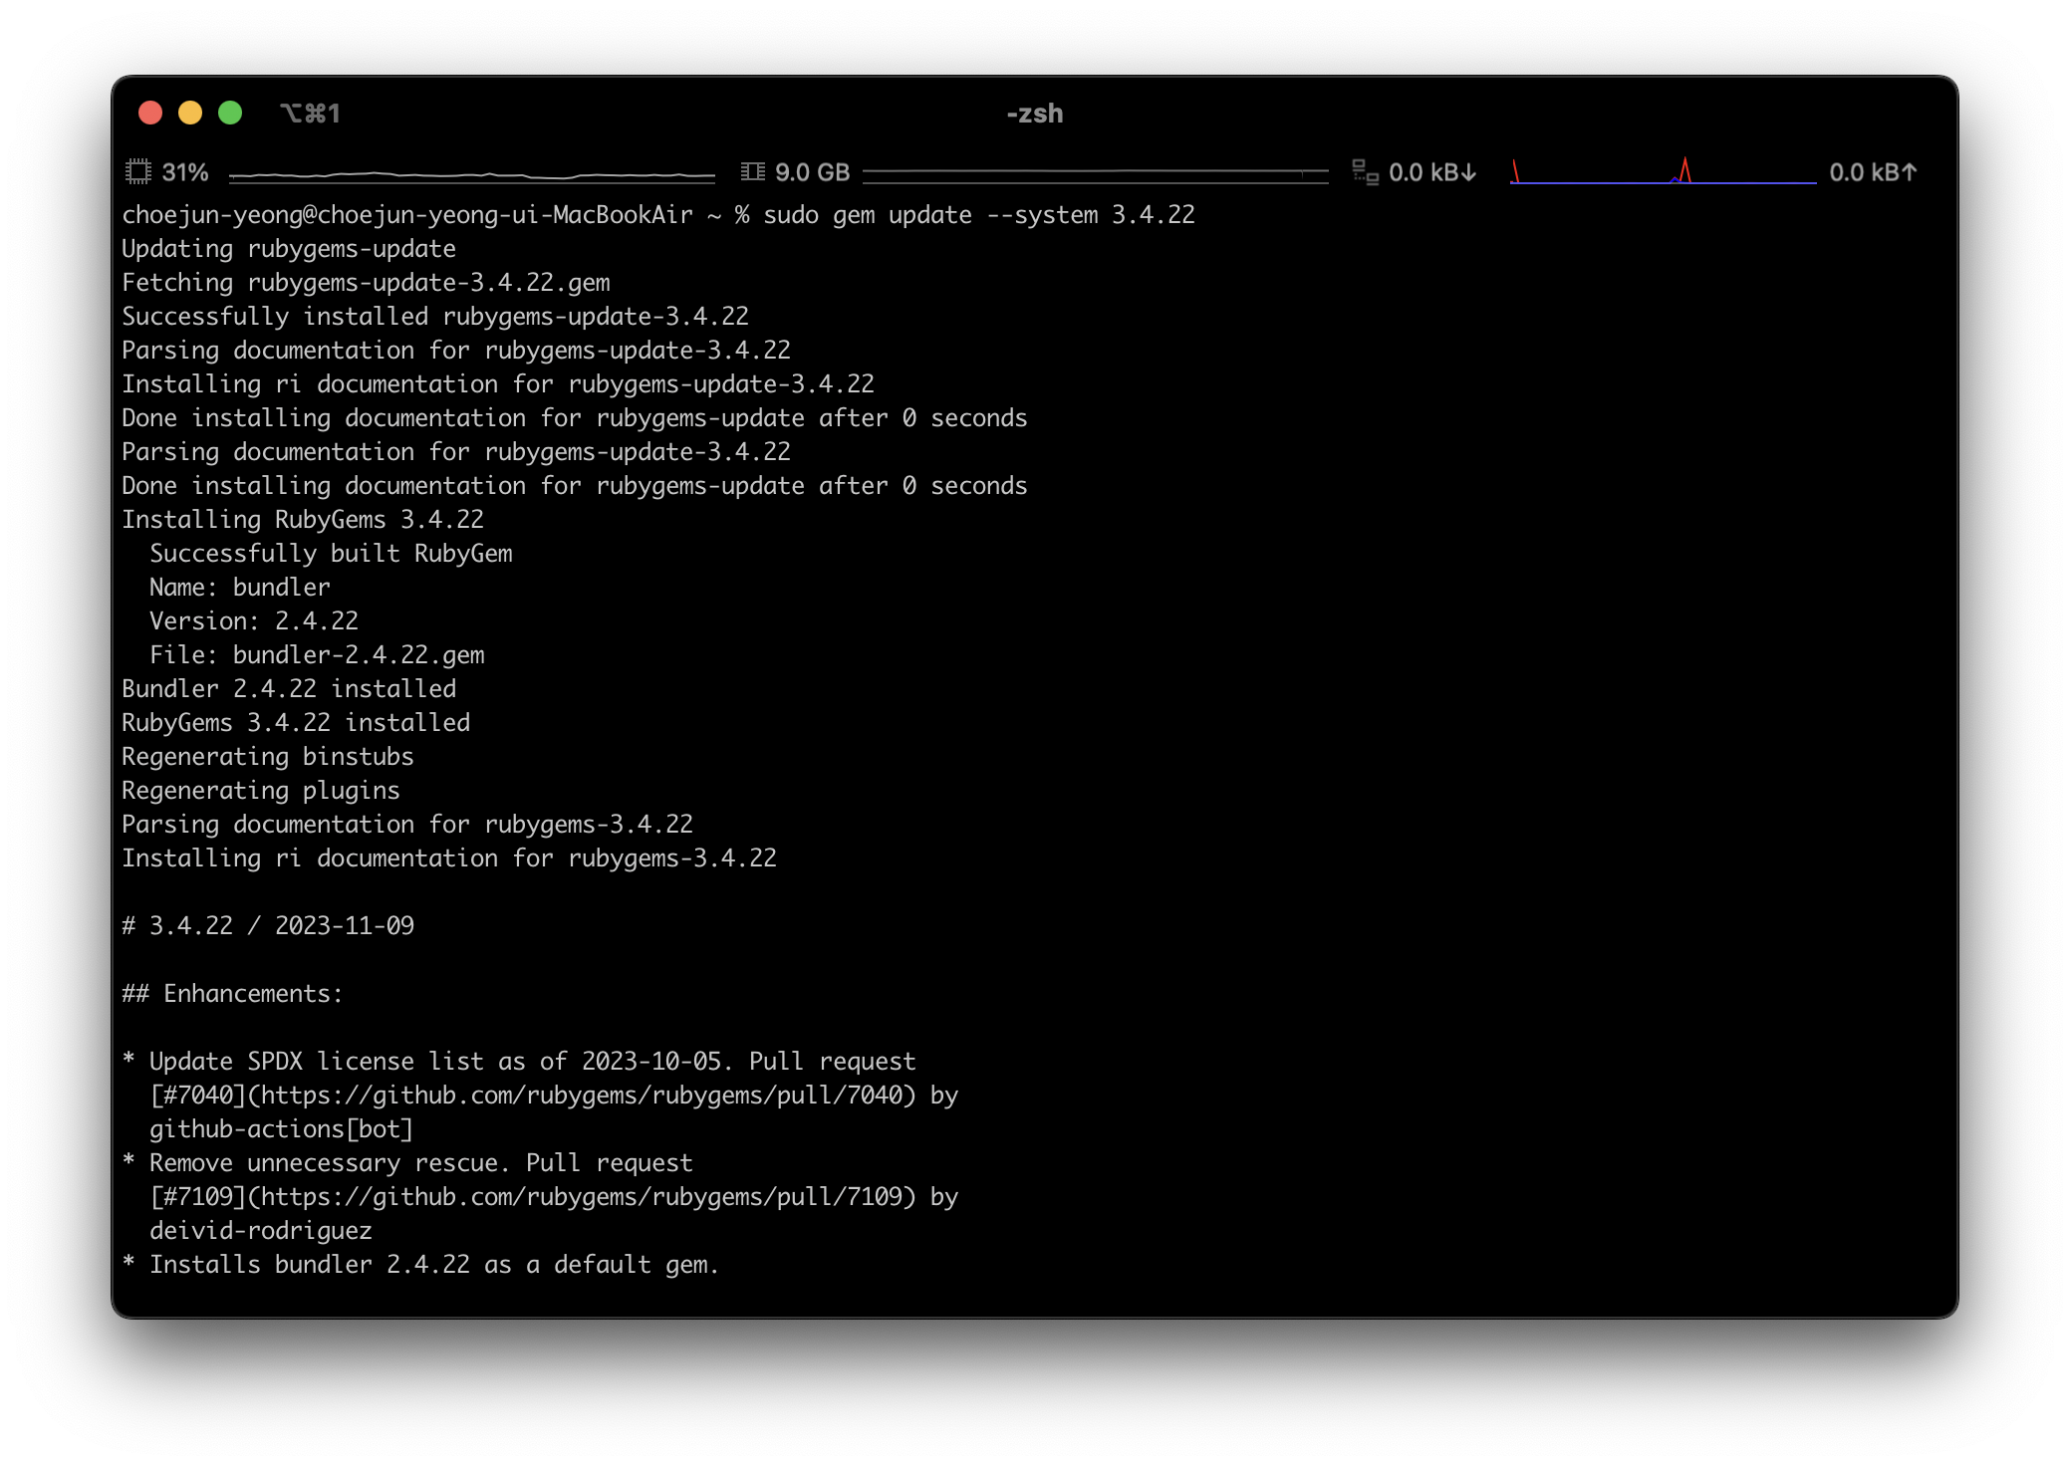Click the deivid-rodriguez author name
Image resolution: width=2070 pixels, height=1466 pixels.
coord(261,1231)
